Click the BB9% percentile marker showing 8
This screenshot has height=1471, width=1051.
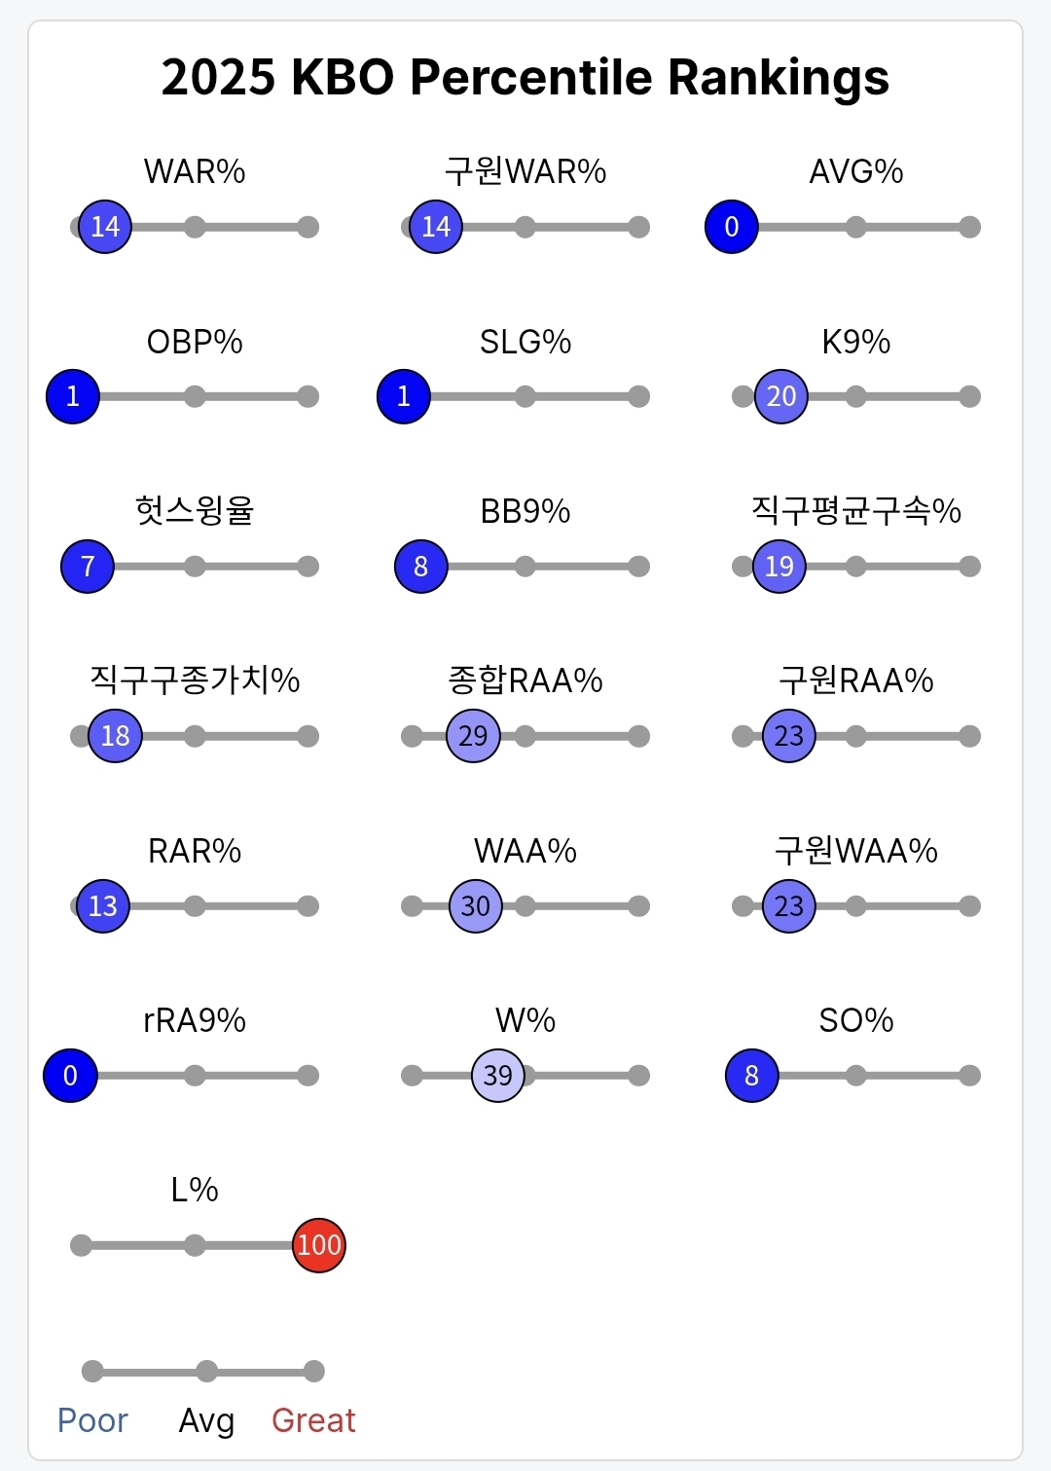[421, 567]
